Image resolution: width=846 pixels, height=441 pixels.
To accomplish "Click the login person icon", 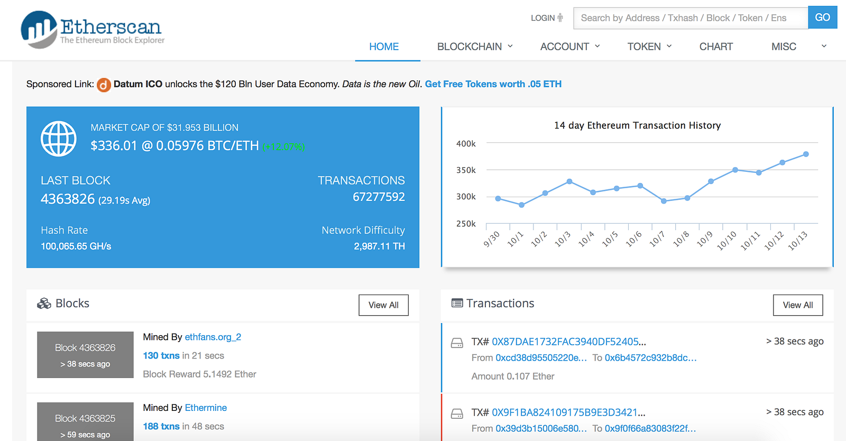I will coord(560,18).
